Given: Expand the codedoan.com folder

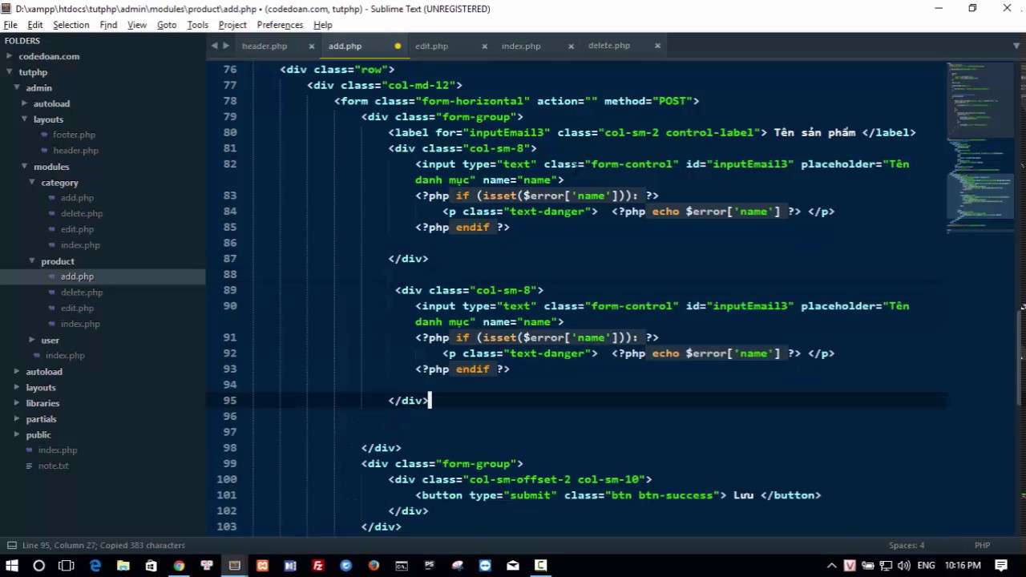Looking at the screenshot, I should point(10,56).
